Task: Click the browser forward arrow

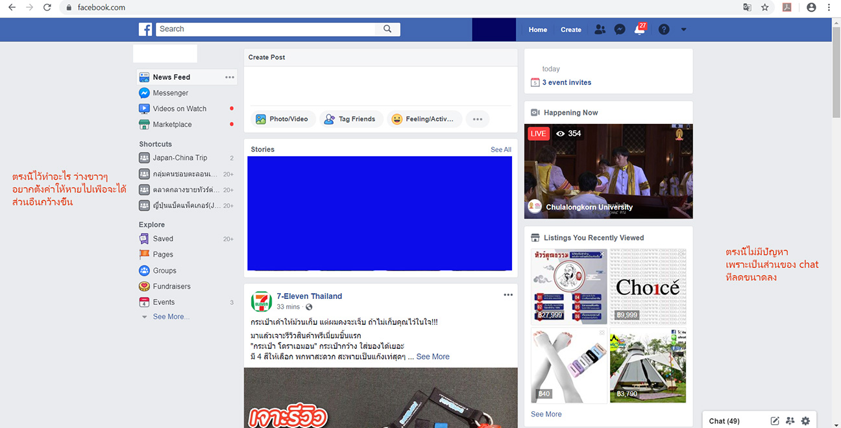Action: pos(29,8)
